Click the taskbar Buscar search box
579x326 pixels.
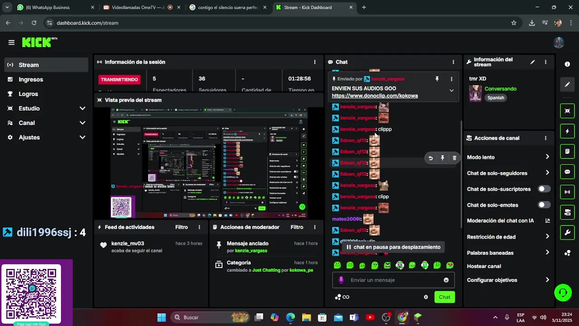pyautogui.click(x=210, y=317)
